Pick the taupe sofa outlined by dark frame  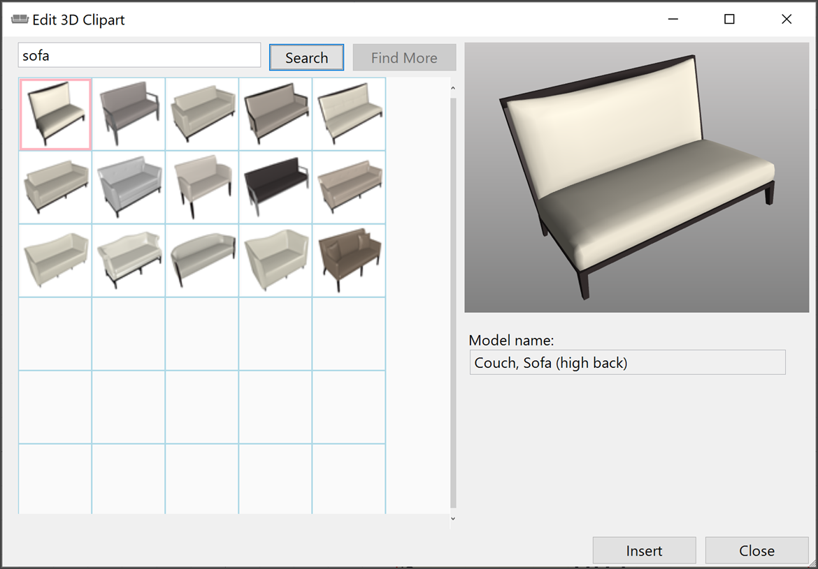tap(275, 114)
